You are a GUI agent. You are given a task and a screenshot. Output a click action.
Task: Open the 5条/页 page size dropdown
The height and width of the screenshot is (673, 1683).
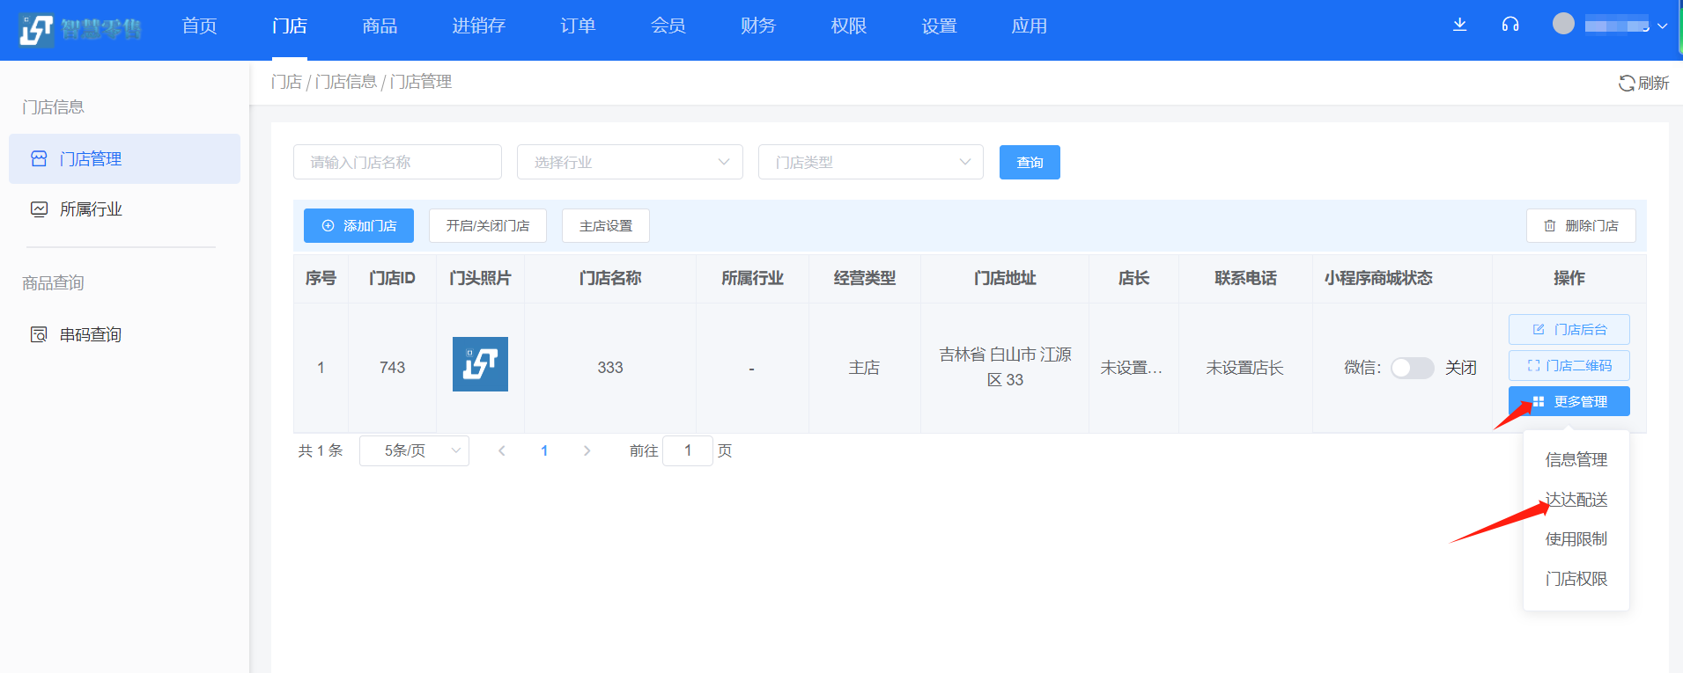point(414,450)
